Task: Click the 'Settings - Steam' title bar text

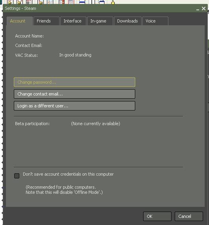Action: click(21, 8)
